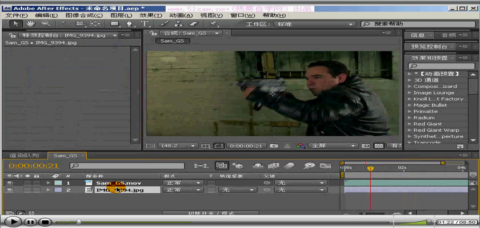
Task: Toggle the live update button in timeline
Action: [222, 165]
